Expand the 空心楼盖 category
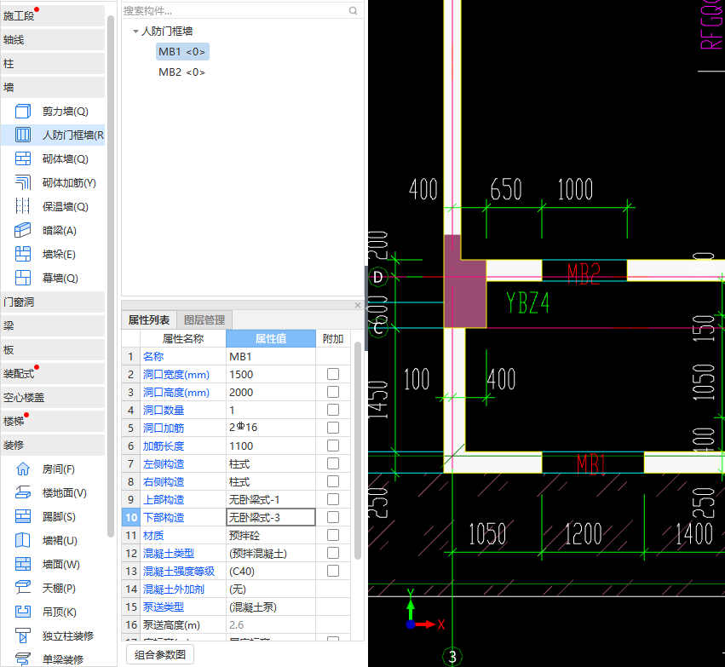The width and height of the screenshot is (725, 667). click(x=53, y=398)
